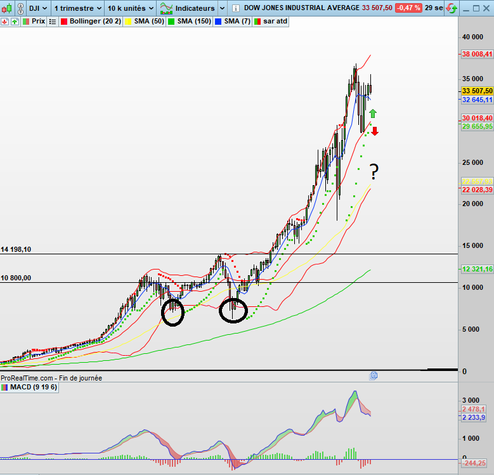Open the list icon next to Prix

[53, 22]
